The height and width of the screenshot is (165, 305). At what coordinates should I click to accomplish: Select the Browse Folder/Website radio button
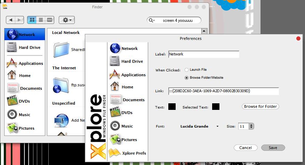click(x=186, y=78)
